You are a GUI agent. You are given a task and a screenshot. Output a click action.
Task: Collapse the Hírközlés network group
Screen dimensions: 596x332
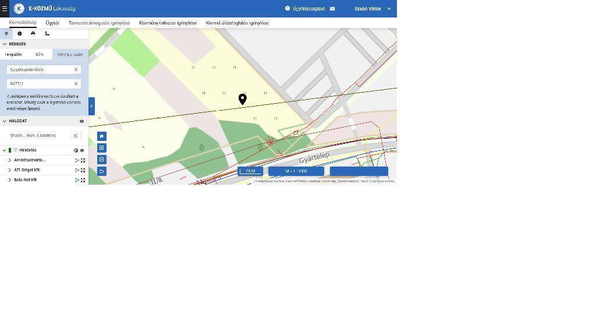click(4, 150)
